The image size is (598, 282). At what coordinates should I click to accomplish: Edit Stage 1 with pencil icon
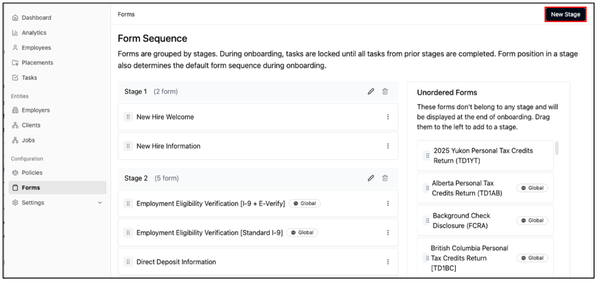[x=370, y=91]
